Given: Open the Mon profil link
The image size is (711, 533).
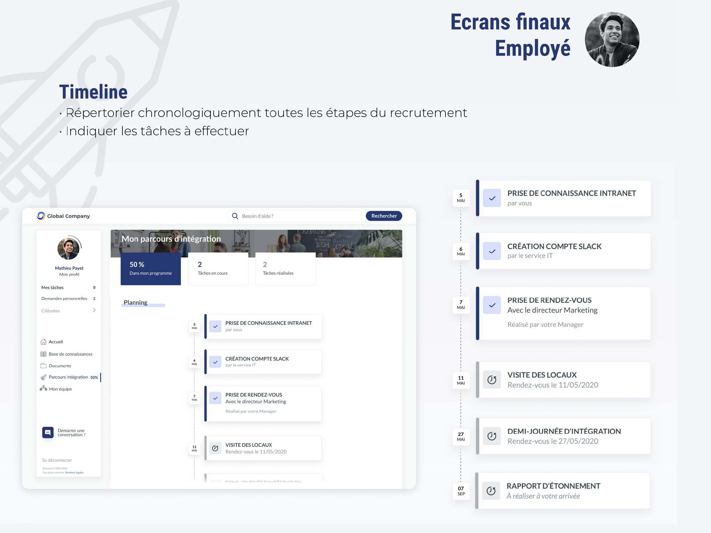Looking at the screenshot, I should [69, 274].
